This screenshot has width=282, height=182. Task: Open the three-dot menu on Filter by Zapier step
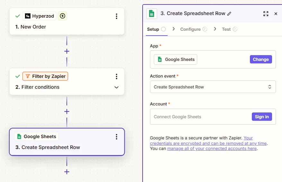117,77
